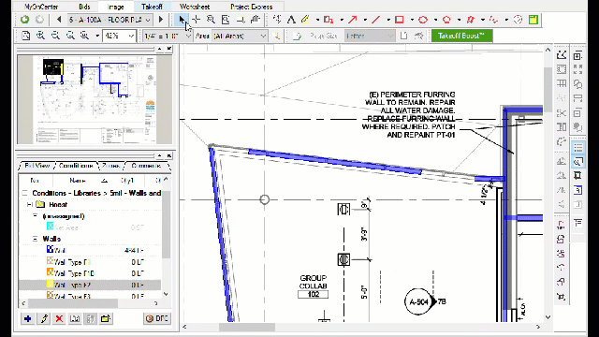Viewport: 599px width, 337px height.
Task: Select the arrow pointer tool
Action: pyautogui.click(x=183, y=19)
